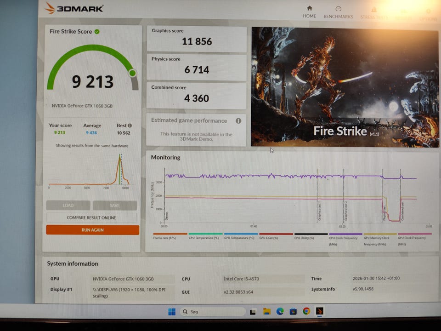Click the 3DMark taskbar icon
Screen dimensions: 441x331
[x=320, y=311]
